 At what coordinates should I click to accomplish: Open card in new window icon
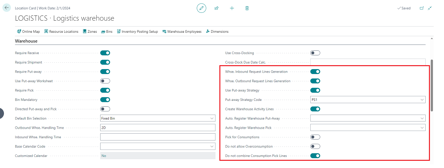pos(422,8)
